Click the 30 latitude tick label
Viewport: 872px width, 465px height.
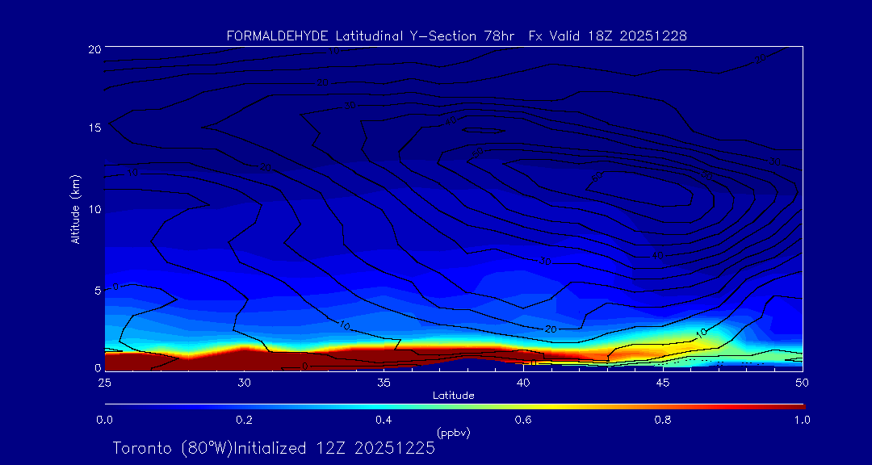tap(244, 381)
